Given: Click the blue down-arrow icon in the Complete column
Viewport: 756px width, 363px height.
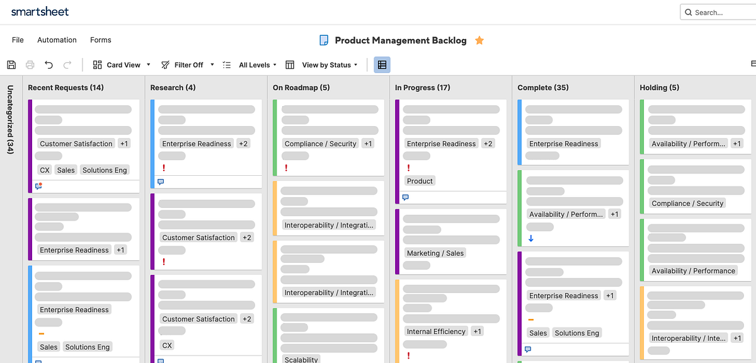Looking at the screenshot, I should point(531,238).
